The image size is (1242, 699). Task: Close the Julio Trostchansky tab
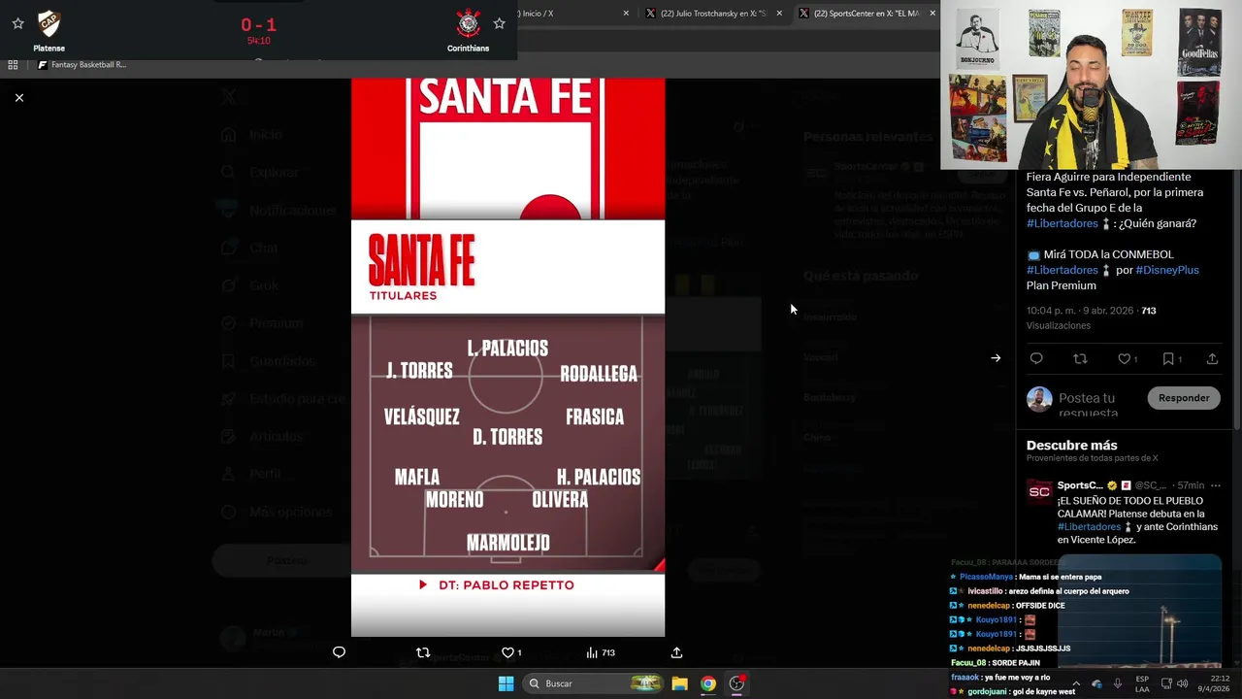pyautogui.click(x=779, y=14)
